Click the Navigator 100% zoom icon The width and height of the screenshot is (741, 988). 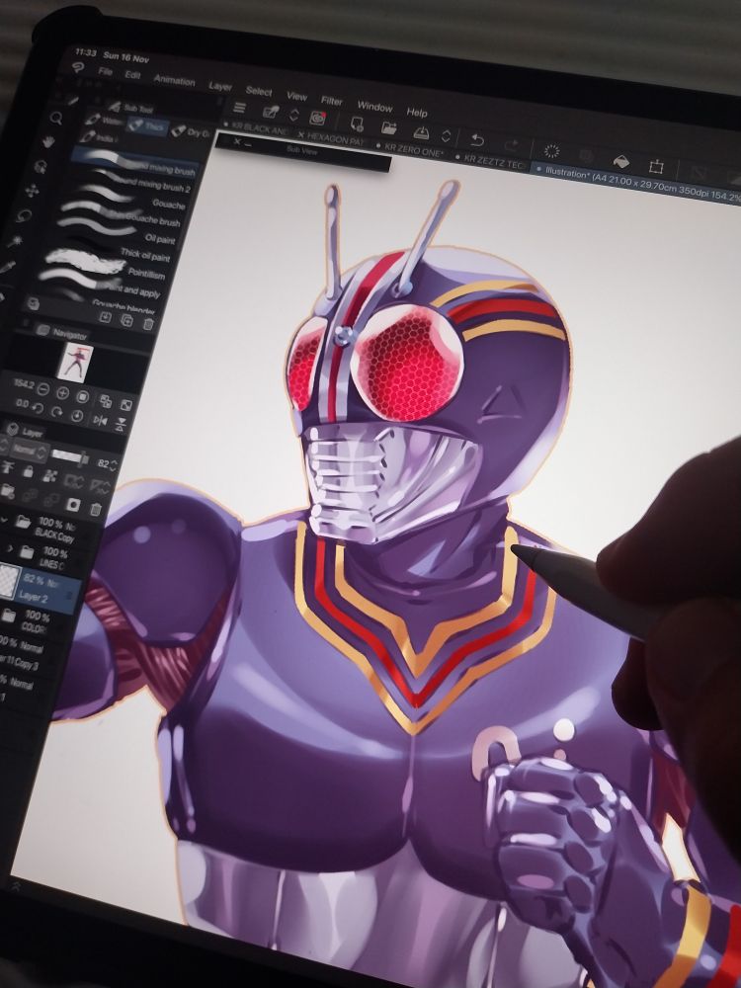83,397
